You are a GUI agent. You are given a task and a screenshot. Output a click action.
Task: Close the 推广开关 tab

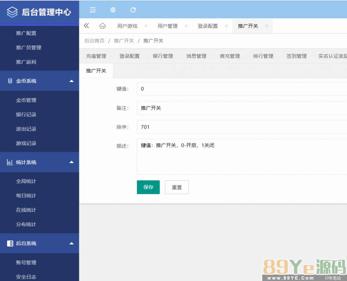tap(267, 26)
